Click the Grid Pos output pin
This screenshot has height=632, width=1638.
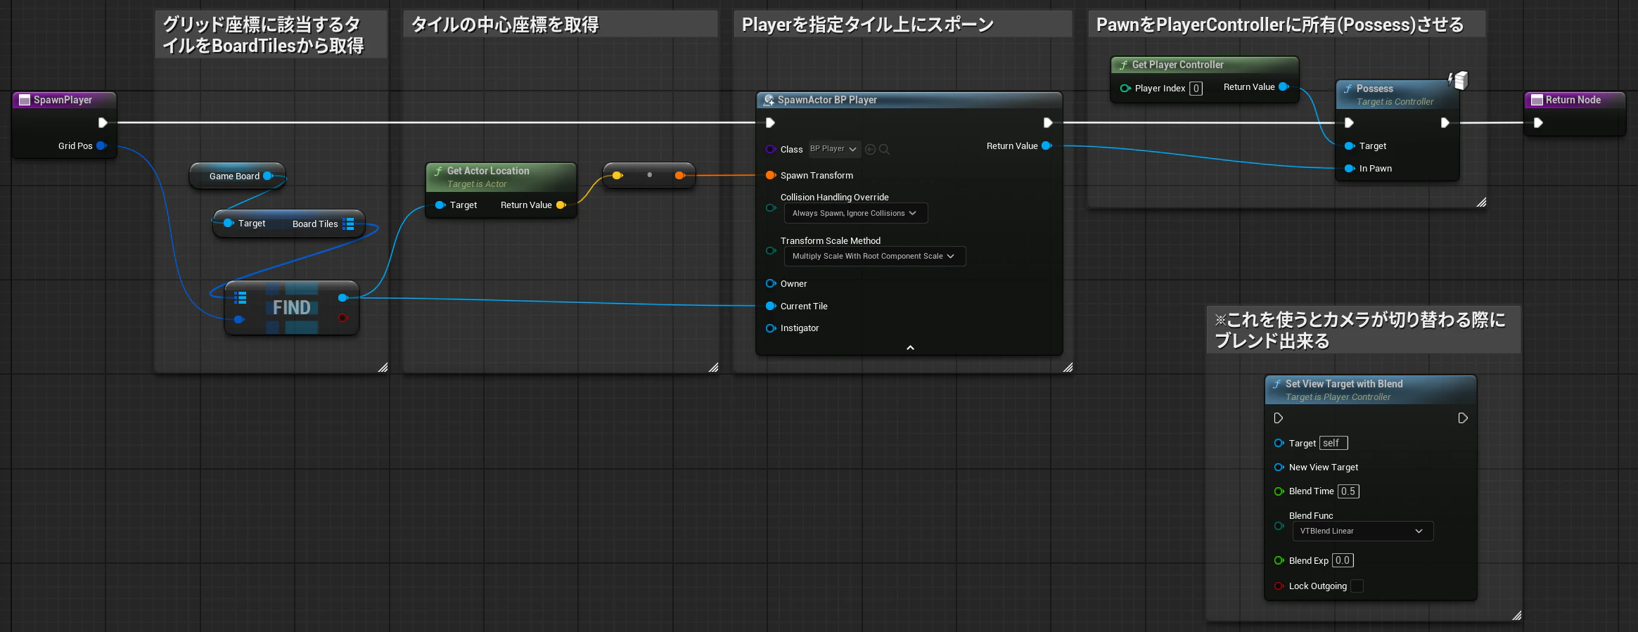tap(101, 146)
